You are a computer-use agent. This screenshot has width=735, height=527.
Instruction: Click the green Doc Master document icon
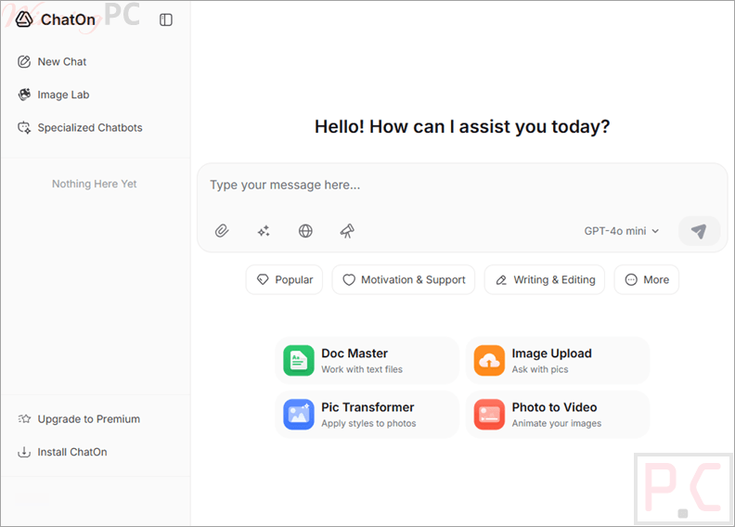point(299,361)
